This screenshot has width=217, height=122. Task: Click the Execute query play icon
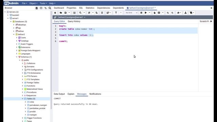point(146,13)
